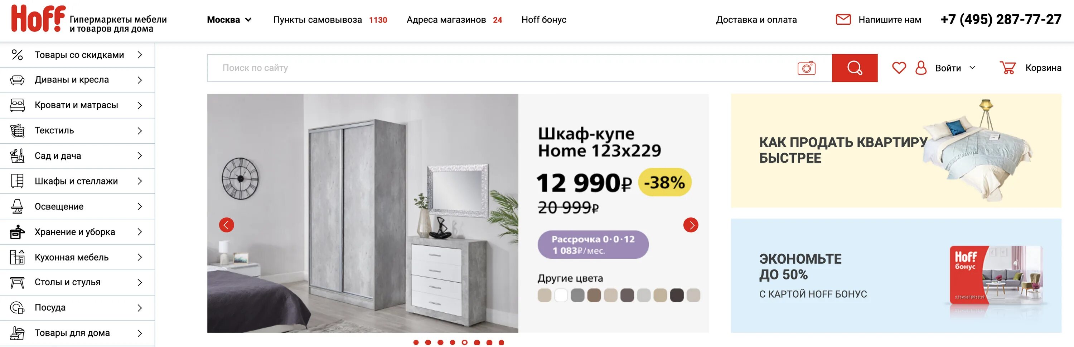Viewport: 1074px width, 347px height.
Task: Open the Доставка и оплата link
Action: 756,20
